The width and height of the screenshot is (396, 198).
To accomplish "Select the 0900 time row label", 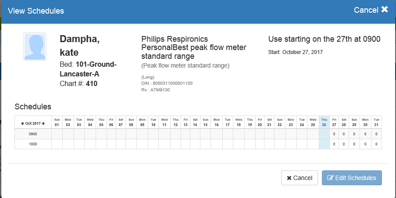I will [x=33, y=133].
